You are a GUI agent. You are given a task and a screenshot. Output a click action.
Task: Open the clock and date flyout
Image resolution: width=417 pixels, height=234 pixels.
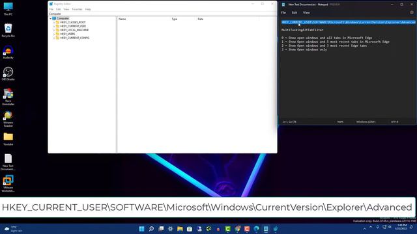pyautogui.click(x=401, y=227)
